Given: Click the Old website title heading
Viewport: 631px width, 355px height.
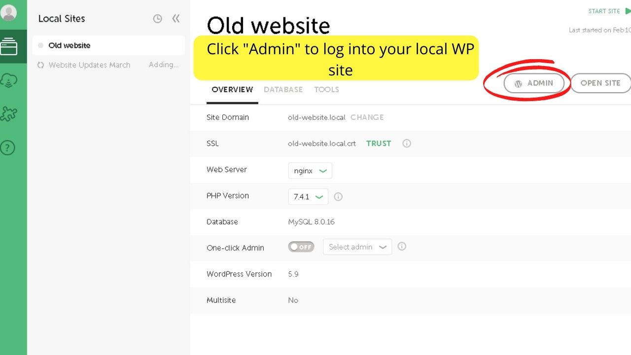Looking at the screenshot, I should pos(268,26).
